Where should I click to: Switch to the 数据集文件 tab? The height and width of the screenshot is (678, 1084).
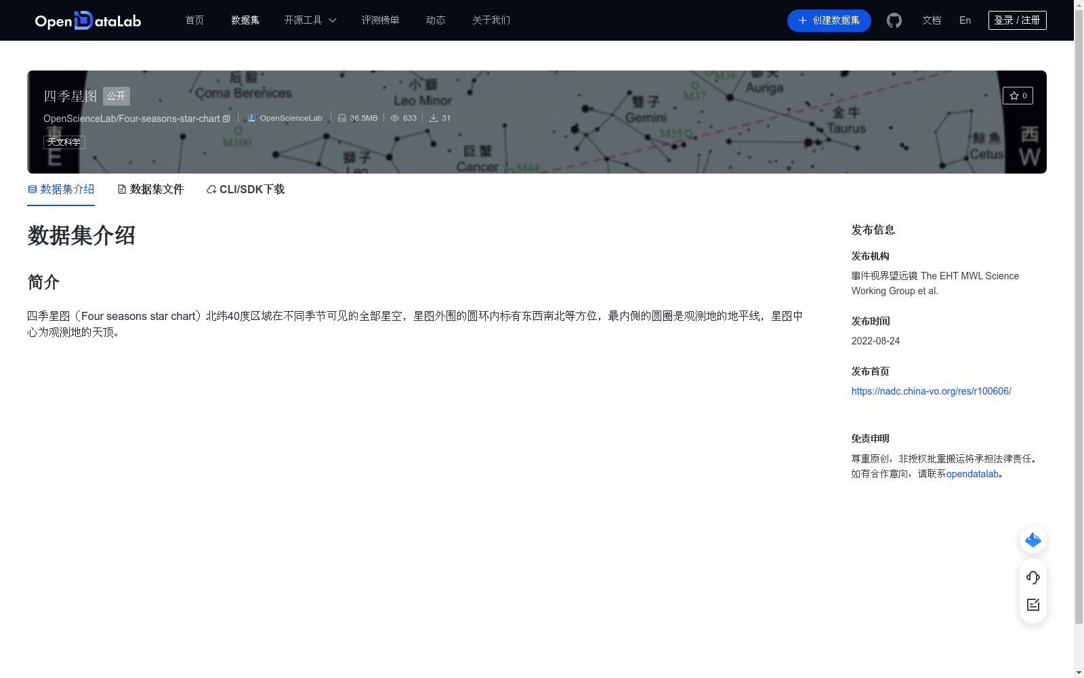(150, 189)
